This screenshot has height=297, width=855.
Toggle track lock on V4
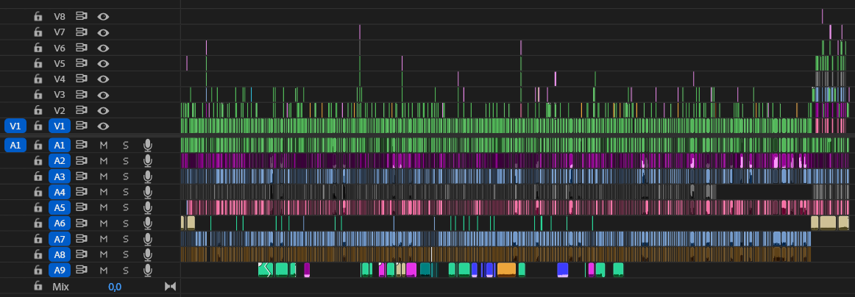[x=38, y=79]
